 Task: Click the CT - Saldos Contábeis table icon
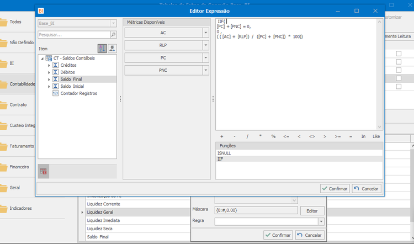point(49,58)
